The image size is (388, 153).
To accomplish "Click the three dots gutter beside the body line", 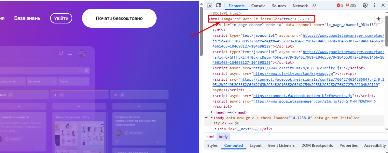I will pyautogui.click(x=207, y=118).
